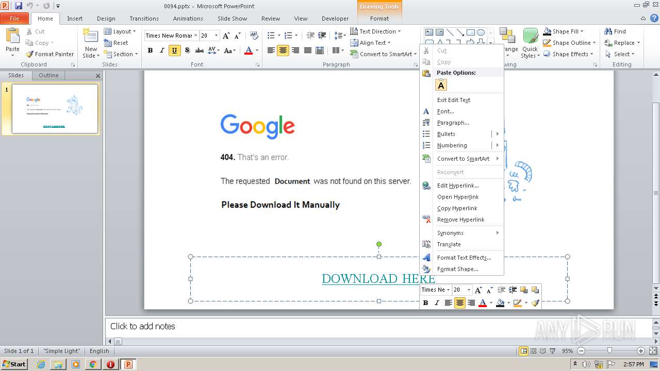Zoom in with the plus button
This screenshot has width=660, height=371.
pyautogui.click(x=641, y=351)
